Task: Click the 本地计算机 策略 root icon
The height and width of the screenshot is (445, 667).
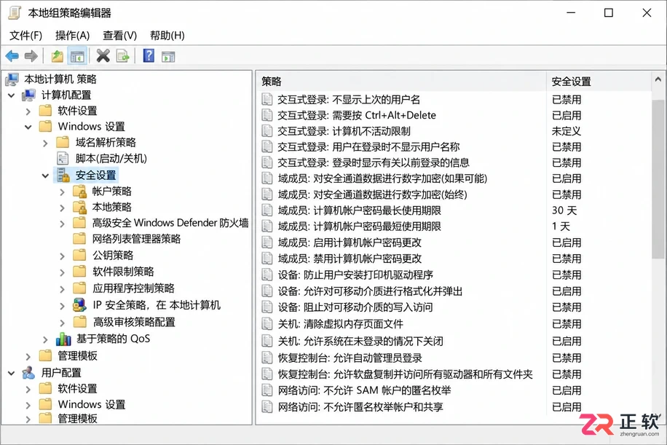Action: 12,79
